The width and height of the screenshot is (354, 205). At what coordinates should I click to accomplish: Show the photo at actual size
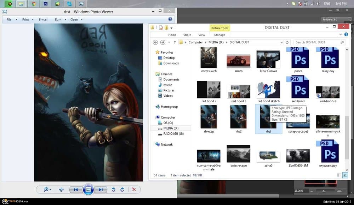coord(61,190)
